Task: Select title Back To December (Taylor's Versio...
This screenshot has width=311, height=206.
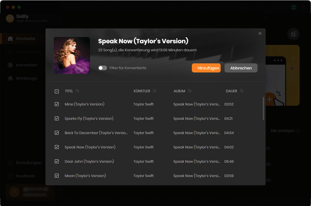Action: 96,133
